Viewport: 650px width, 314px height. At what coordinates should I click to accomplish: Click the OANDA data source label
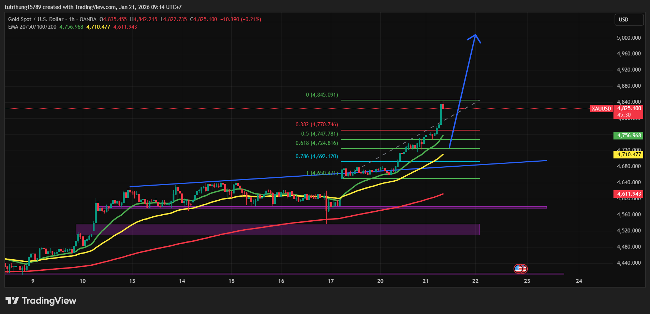coord(88,19)
